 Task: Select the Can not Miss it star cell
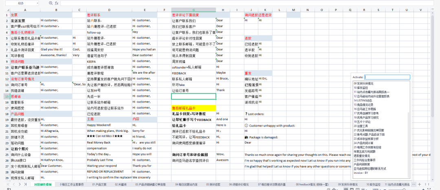[x=109, y=136]
